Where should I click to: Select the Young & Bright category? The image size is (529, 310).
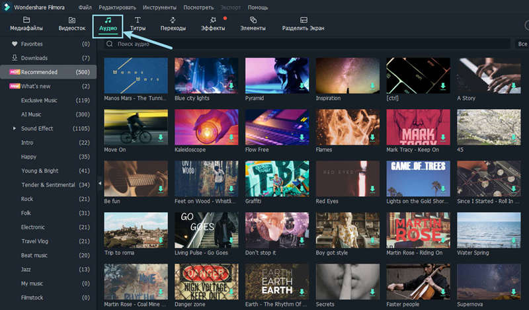[x=48, y=171]
